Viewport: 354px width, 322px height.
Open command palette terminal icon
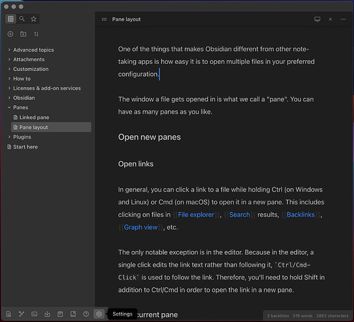point(34,314)
